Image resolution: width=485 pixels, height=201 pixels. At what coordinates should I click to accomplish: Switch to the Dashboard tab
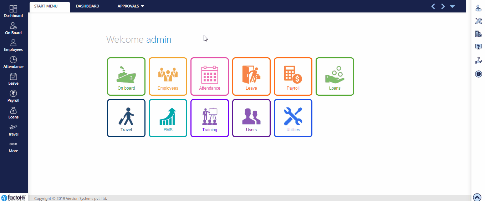tap(87, 6)
